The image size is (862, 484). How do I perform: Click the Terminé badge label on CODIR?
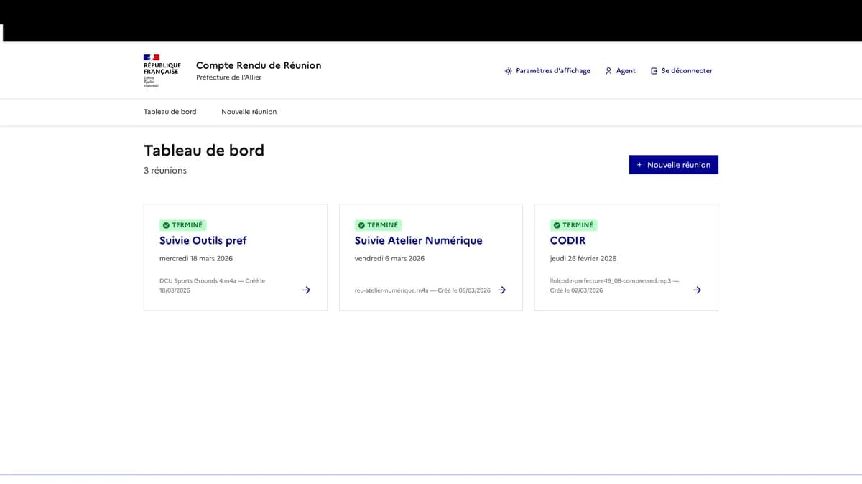tap(573, 225)
